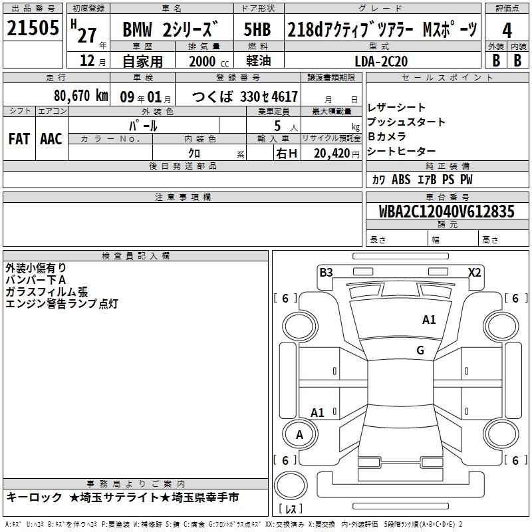Viewport: 532px width, 532px height.
Task: Select the 注意事項欄 section header
Action: point(182,197)
